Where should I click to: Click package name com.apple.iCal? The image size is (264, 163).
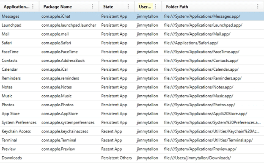55,69
